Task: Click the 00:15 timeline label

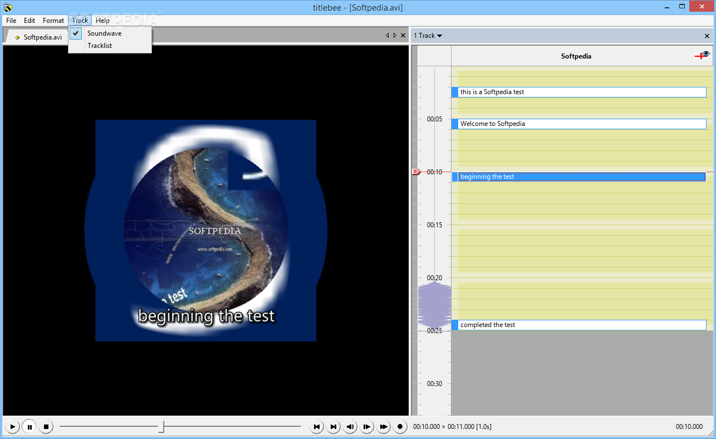Action: 435,225
